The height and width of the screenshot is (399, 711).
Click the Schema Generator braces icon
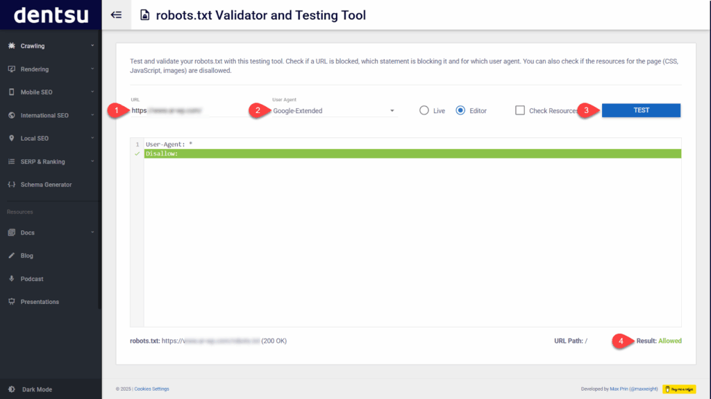click(x=11, y=185)
